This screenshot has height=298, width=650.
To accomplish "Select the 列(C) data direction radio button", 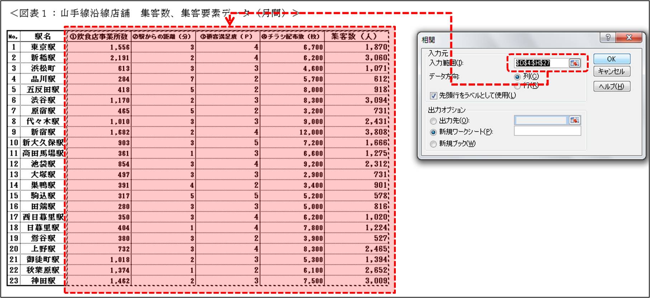I will [x=517, y=77].
